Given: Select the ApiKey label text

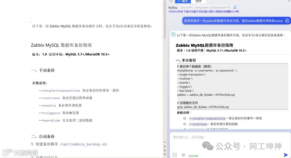Looking at the screenshot, I should coord(173,8).
